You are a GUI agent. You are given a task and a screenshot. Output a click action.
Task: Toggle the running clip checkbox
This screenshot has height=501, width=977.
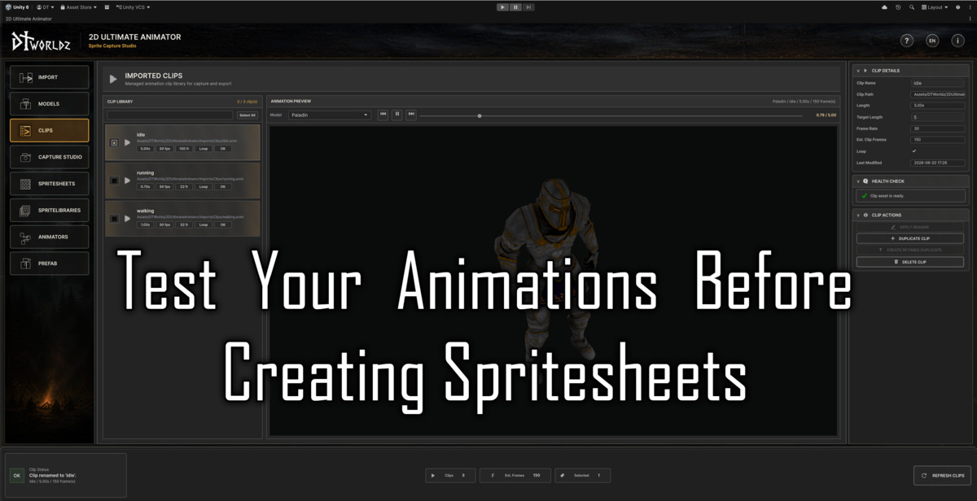click(x=114, y=181)
